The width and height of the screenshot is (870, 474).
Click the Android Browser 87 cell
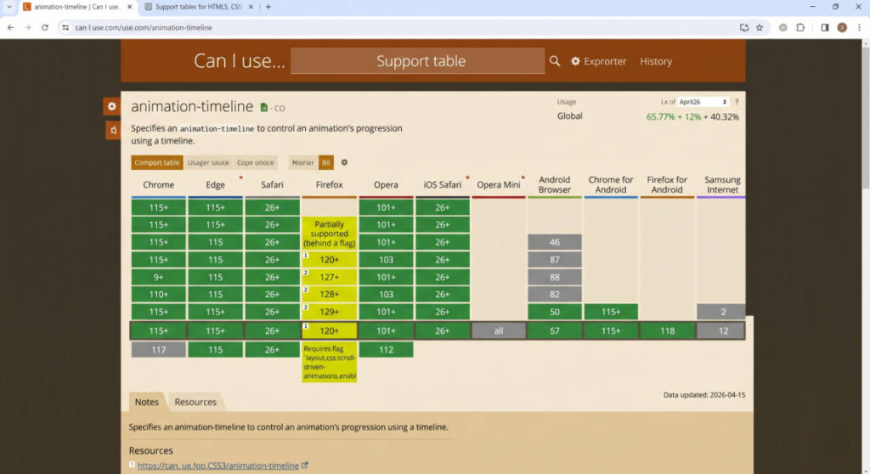coord(555,260)
